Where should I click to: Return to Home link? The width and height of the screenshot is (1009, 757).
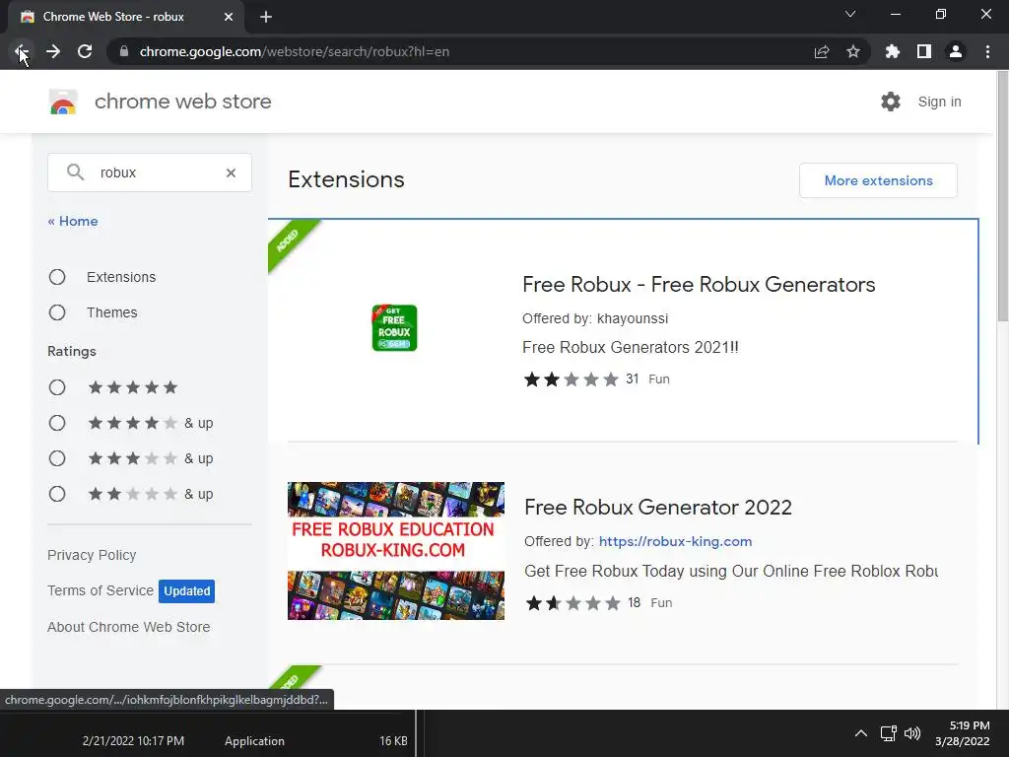pos(73,222)
